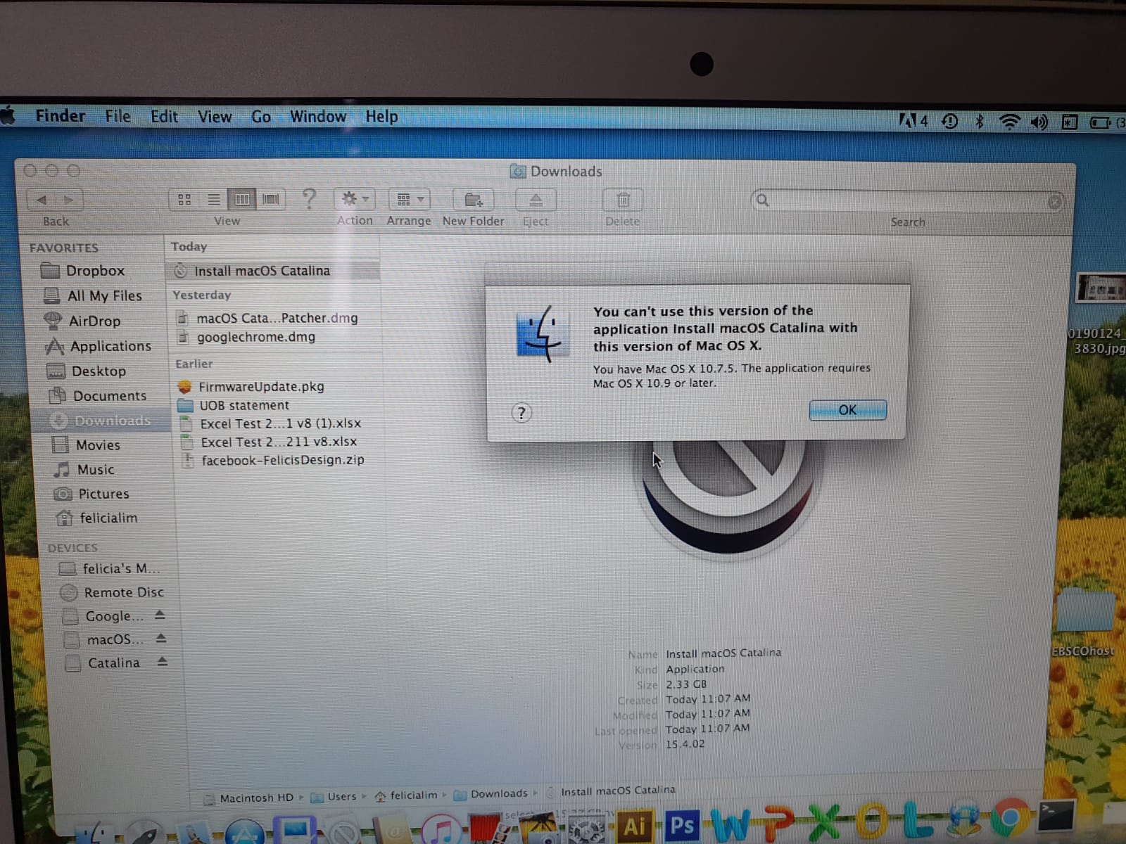Viewport: 1126px width, 844px height.
Task: Open the File menu
Action: click(x=118, y=117)
